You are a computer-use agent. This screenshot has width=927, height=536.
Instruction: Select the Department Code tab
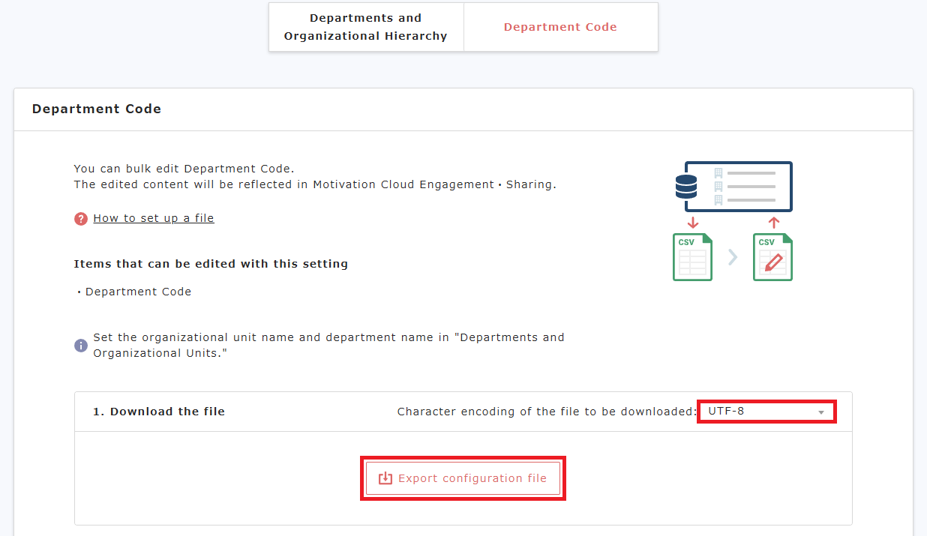click(560, 27)
